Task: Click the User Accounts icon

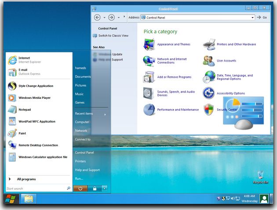Action: [209, 61]
